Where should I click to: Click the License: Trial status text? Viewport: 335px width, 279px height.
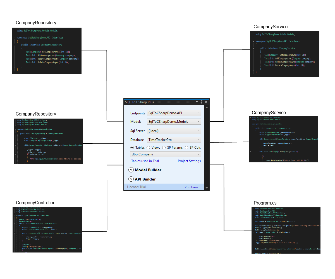(136, 187)
